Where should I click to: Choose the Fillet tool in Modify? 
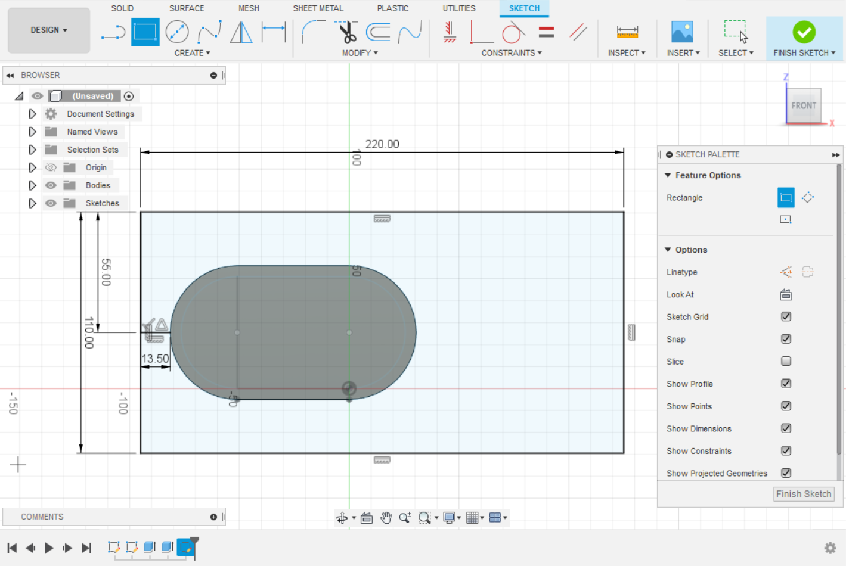pyautogui.click(x=312, y=32)
